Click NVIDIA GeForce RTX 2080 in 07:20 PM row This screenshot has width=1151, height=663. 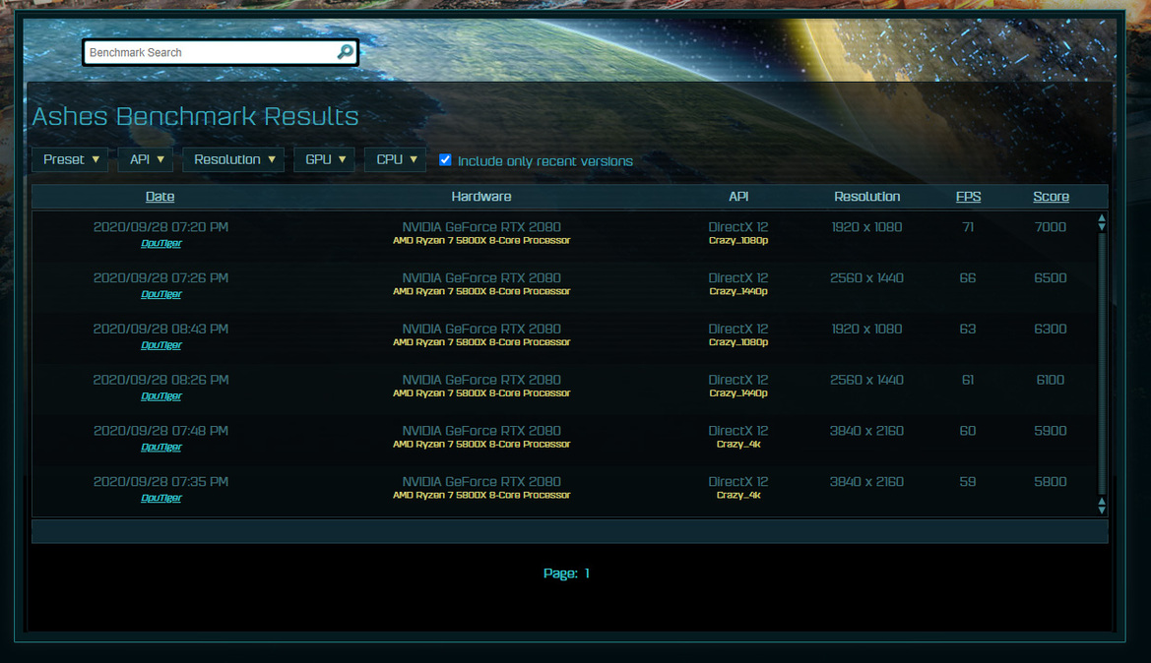tap(481, 227)
